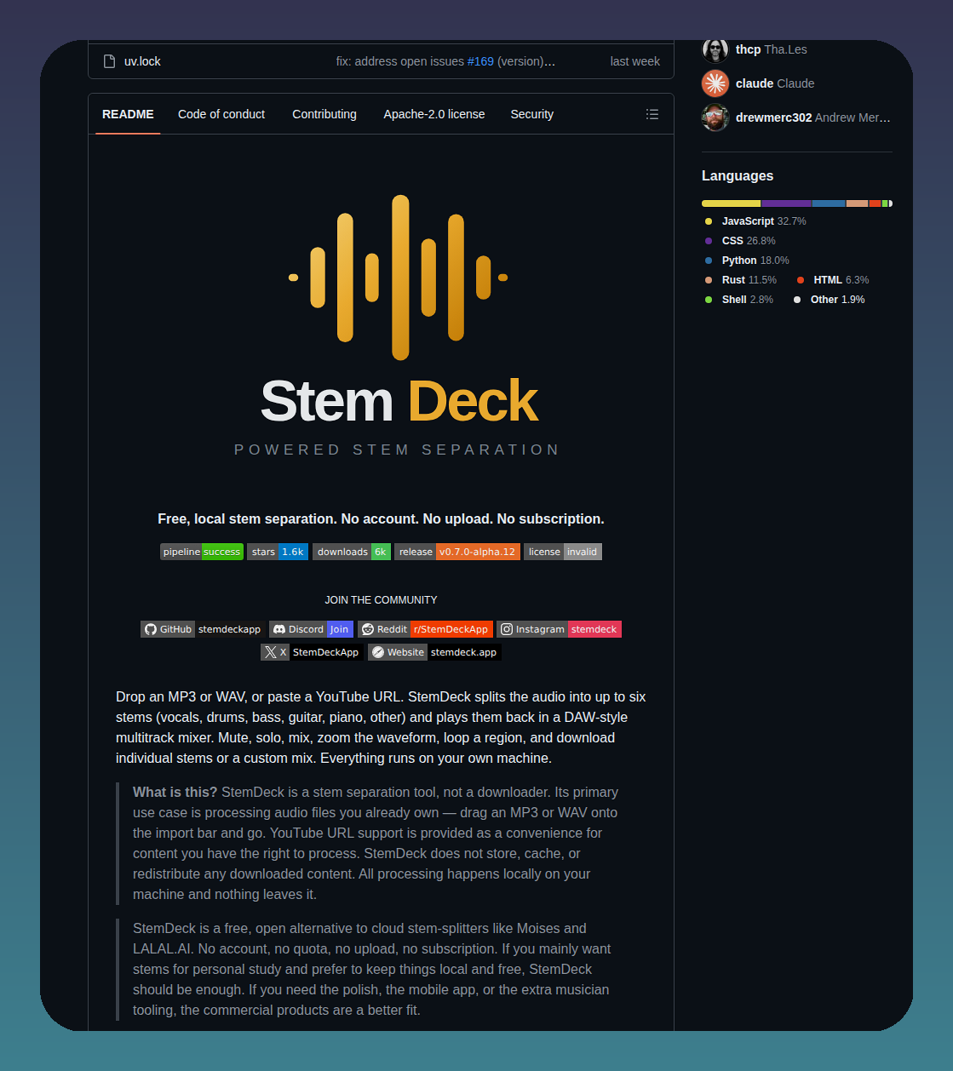This screenshot has height=1071, width=953.
Task: Click the 'Free, local stem separation' tagline
Action: 381,518
